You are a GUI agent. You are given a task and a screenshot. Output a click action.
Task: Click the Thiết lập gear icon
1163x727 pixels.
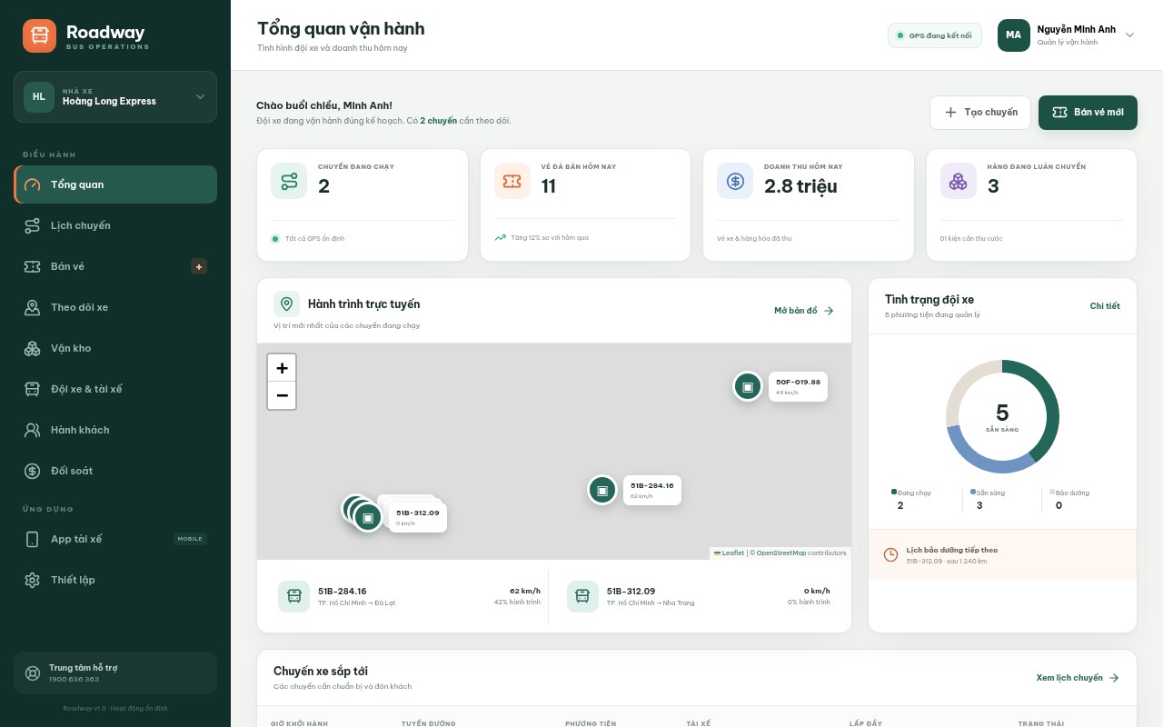click(33, 580)
